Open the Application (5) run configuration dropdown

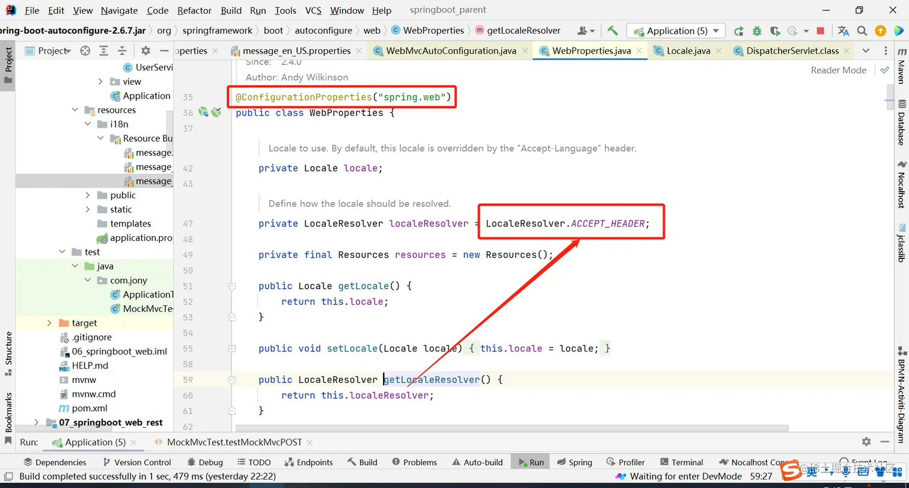point(676,31)
